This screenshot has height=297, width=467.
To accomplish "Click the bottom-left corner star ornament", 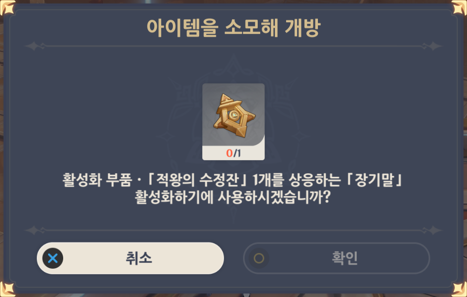I will click(7, 289).
